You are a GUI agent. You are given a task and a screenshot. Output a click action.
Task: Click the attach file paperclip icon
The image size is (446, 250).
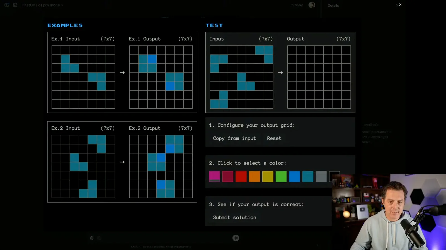tap(92, 238)
